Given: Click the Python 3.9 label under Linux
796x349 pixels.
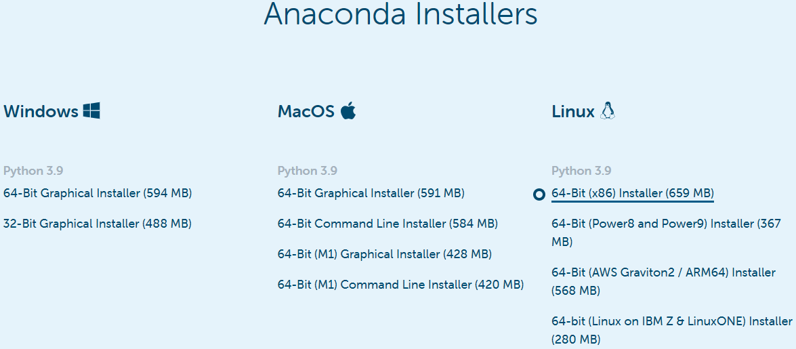Looking at the screenshot, I should pyautogui.click(x=581, y=171).
